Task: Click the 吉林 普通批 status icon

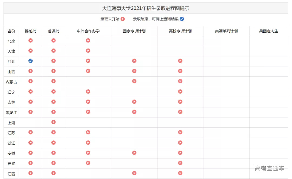Action: 54,102
